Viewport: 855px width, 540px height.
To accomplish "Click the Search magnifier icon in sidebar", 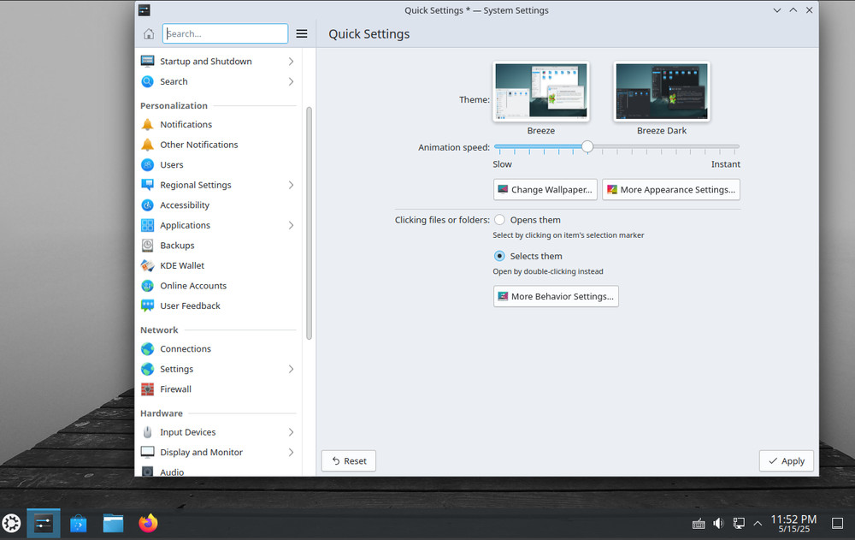I will [147, 81].
